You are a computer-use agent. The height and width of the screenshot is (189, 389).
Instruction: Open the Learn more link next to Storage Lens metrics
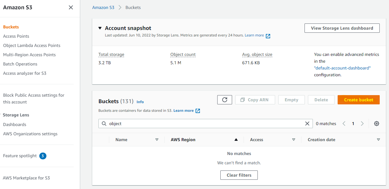click(x=255, y=35)
